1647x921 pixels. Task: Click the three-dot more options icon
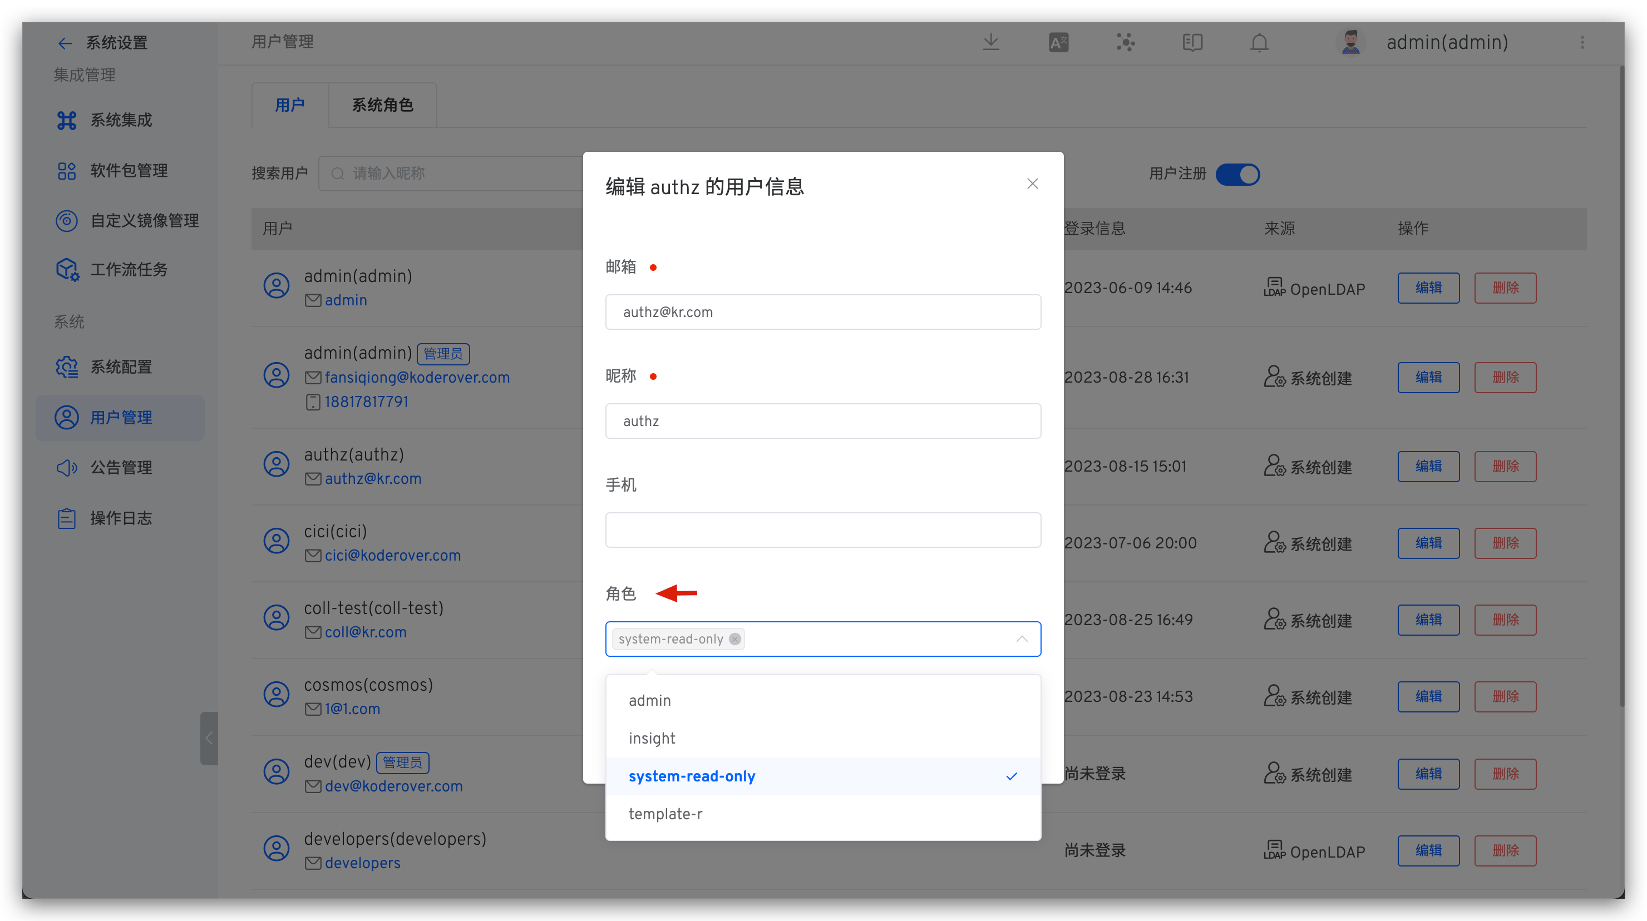click(1582, 42)
